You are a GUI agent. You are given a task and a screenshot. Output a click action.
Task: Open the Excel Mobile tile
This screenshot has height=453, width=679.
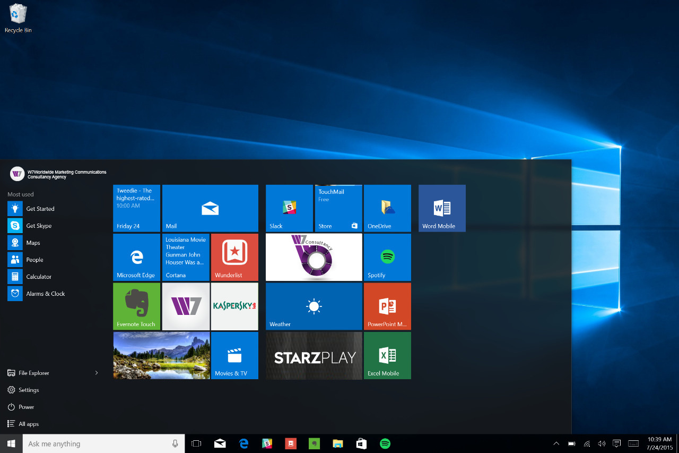[x=387, y=355]
